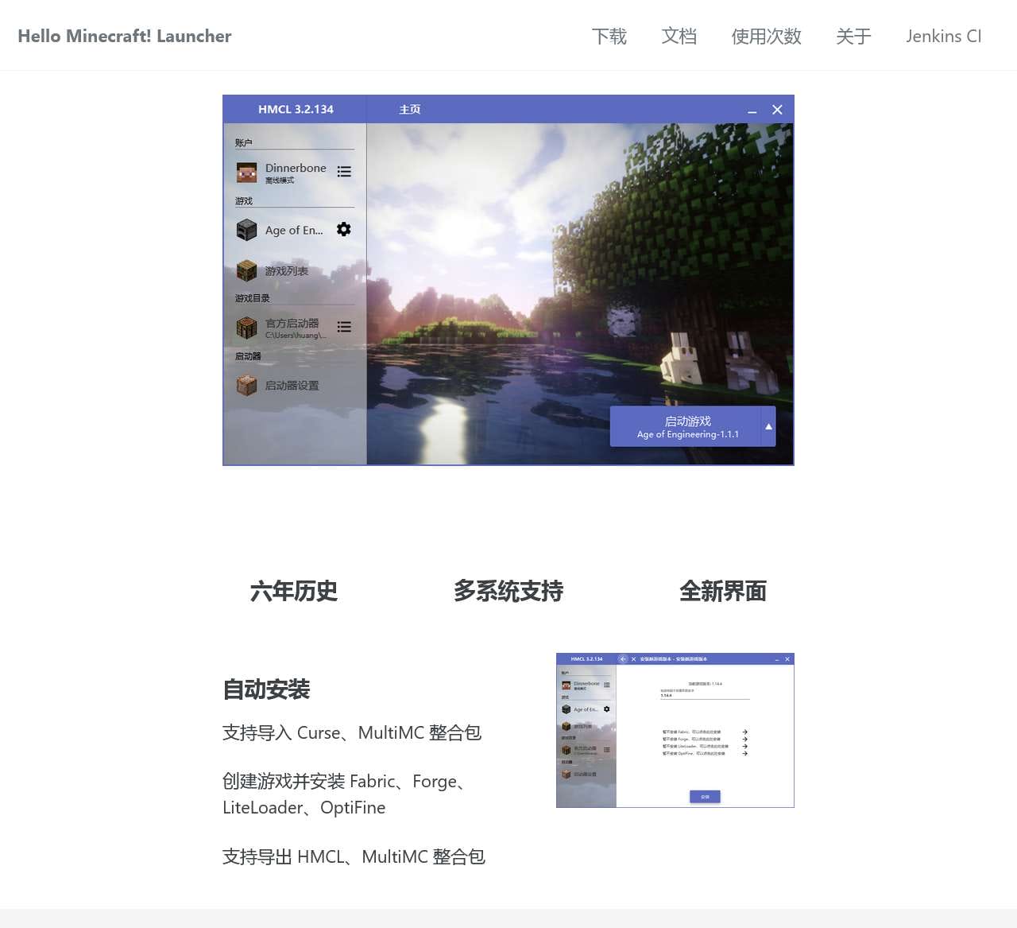This screenshot has height=928, width=1017.
Task: Open the Jenkins CI navigation link
Action: (944, 37)
